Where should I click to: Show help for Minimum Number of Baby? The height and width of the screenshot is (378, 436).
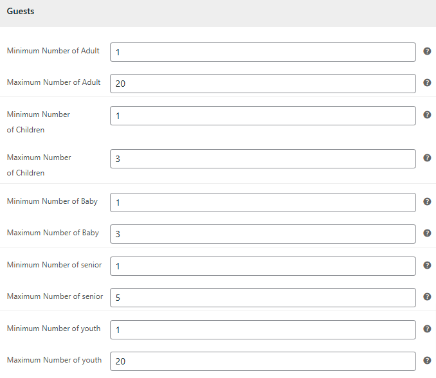click(x=427, y=202)
